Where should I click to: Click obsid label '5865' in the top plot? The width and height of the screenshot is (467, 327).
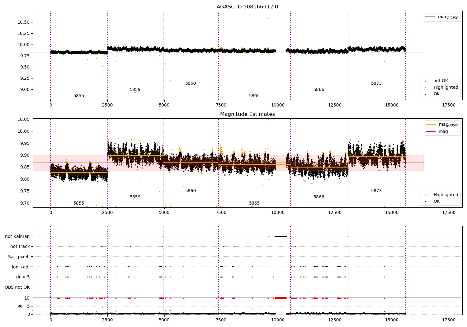click(254, 96)
